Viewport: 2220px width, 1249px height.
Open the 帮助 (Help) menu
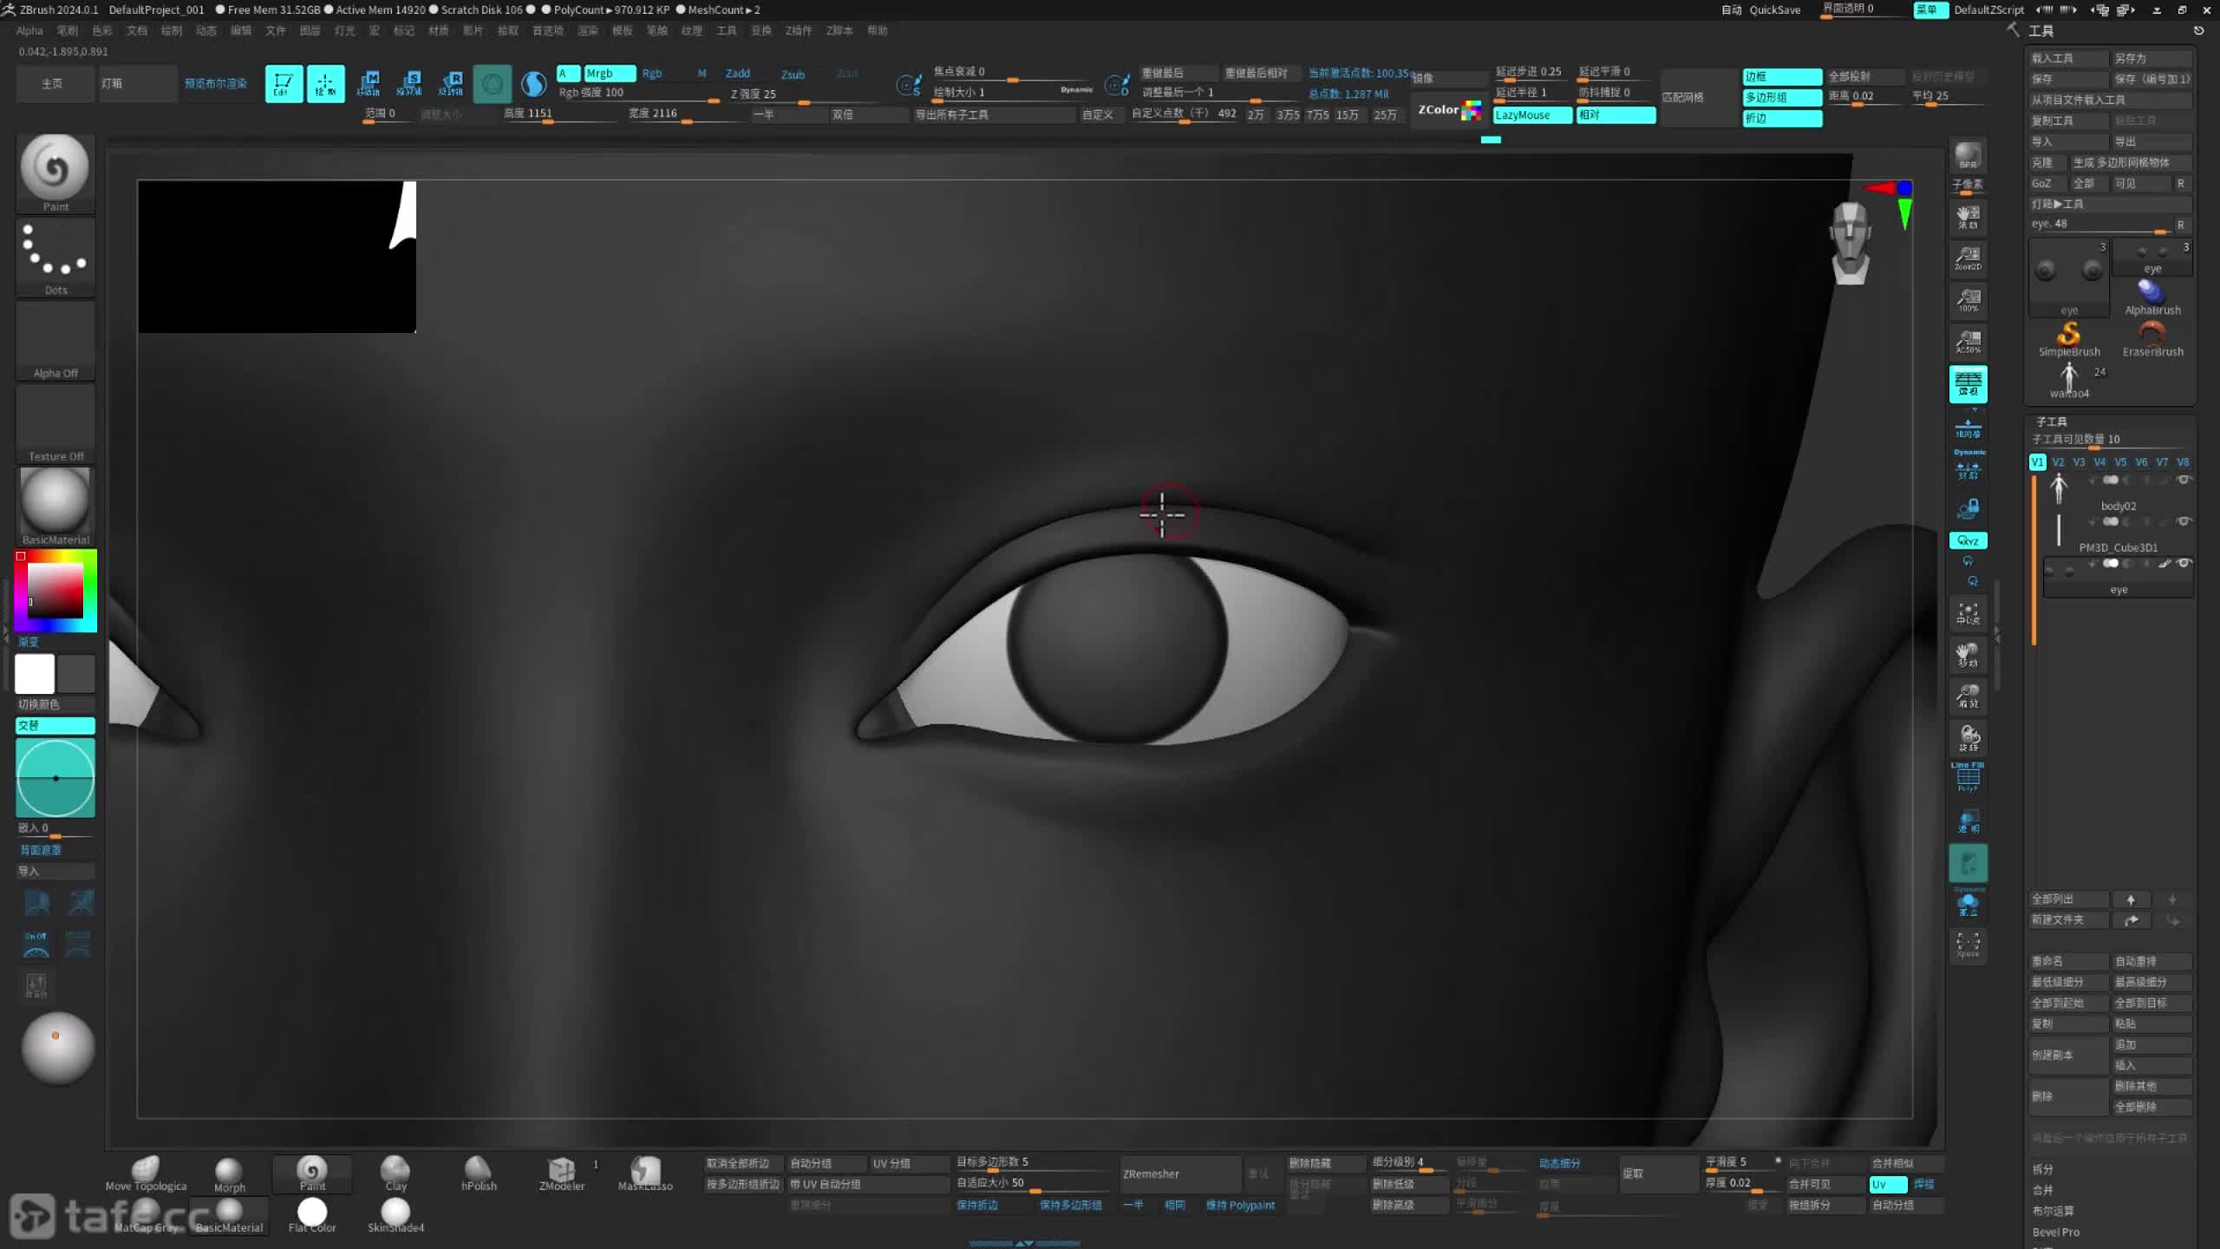point(878,30)
